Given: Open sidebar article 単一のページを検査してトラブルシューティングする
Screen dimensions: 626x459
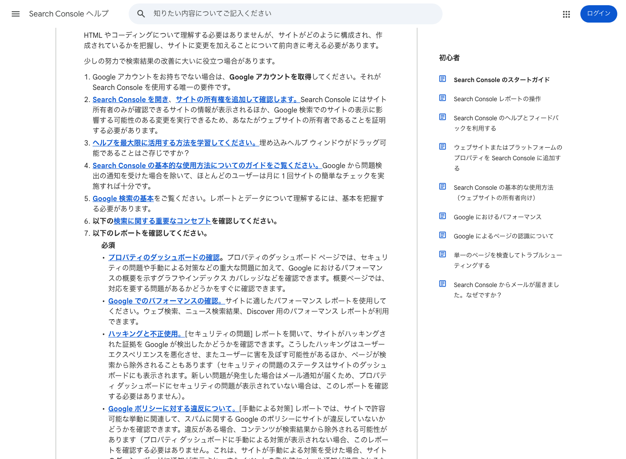Looking at the screenshot, I should 508,261.
